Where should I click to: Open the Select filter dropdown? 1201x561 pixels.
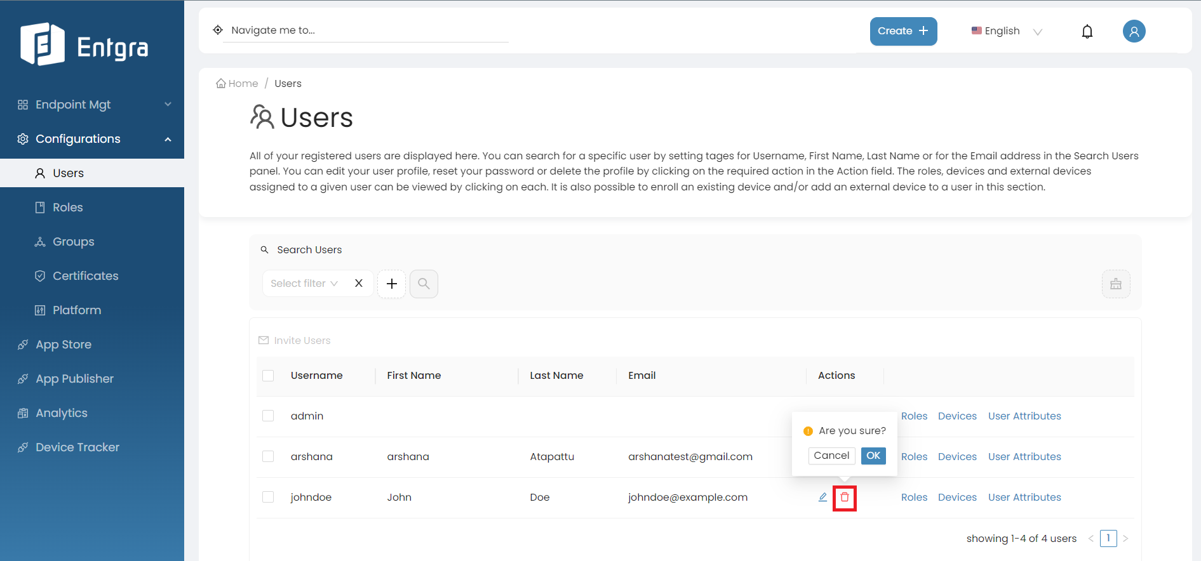304,284
